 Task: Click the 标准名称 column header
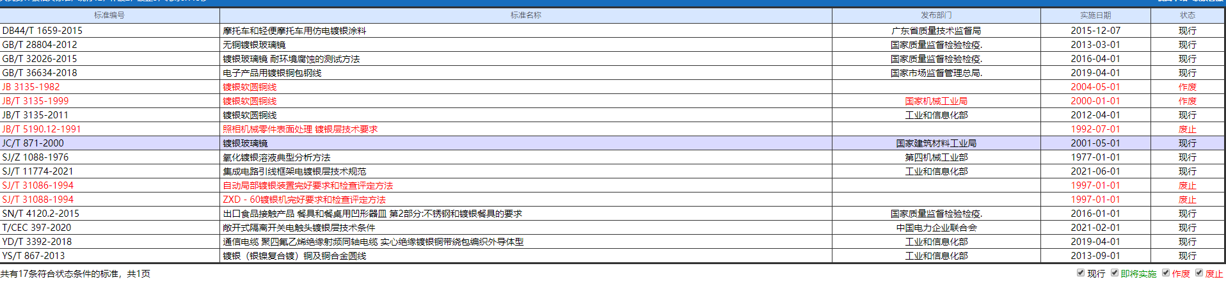(525, 15)
